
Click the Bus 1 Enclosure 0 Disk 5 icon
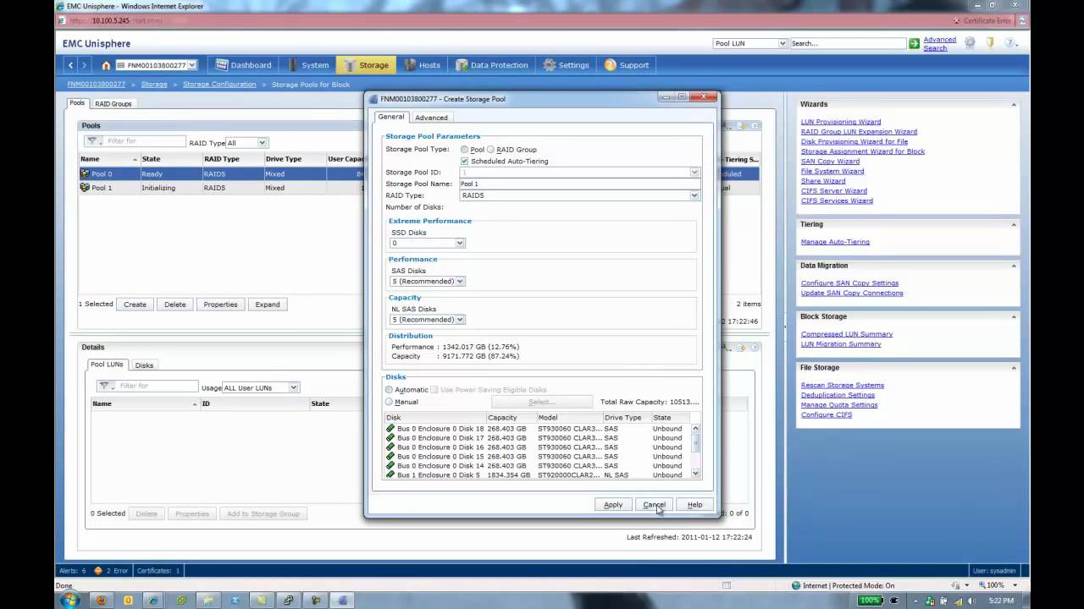coord(390,475)
